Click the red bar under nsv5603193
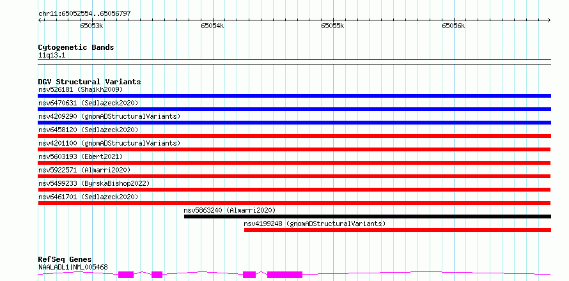Viewport: 569px width, 281px height. [x=294, y=163]
